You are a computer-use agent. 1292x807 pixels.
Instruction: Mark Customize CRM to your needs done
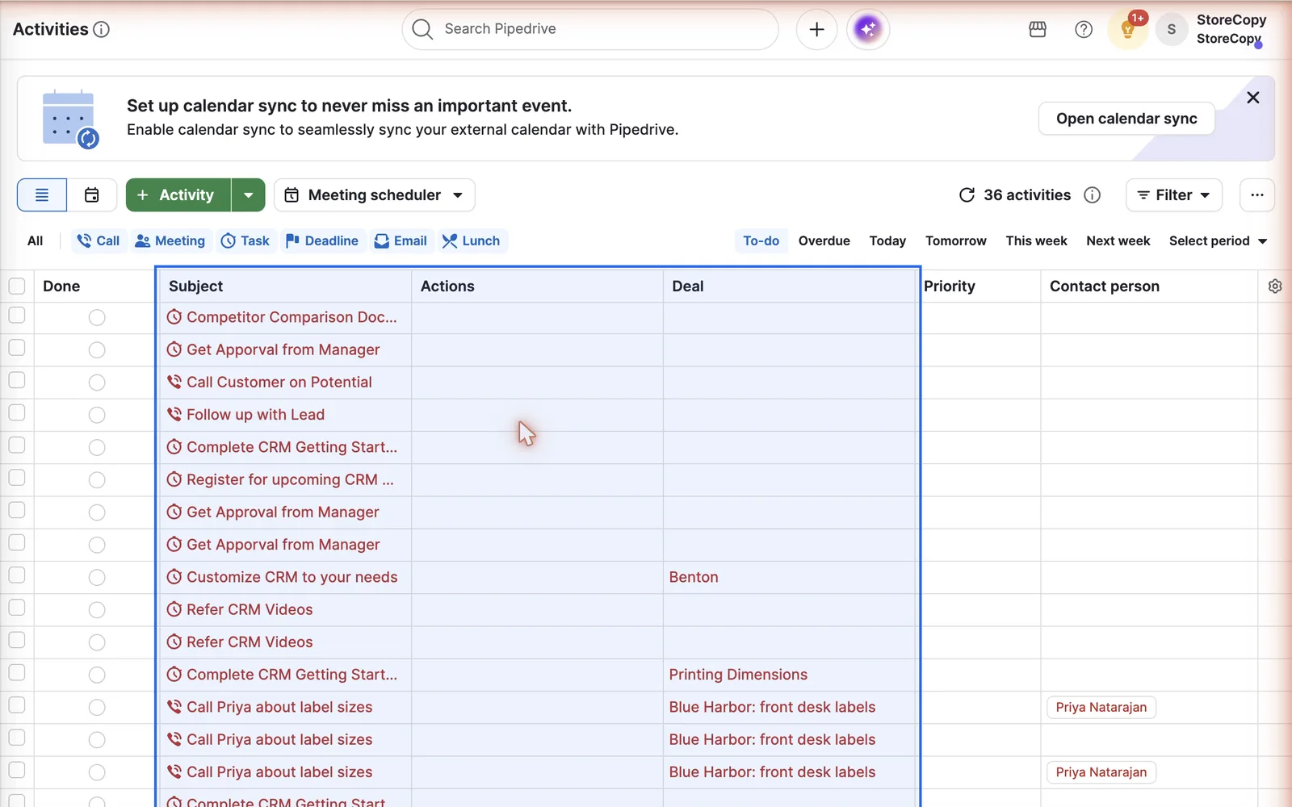coord(97,577)
